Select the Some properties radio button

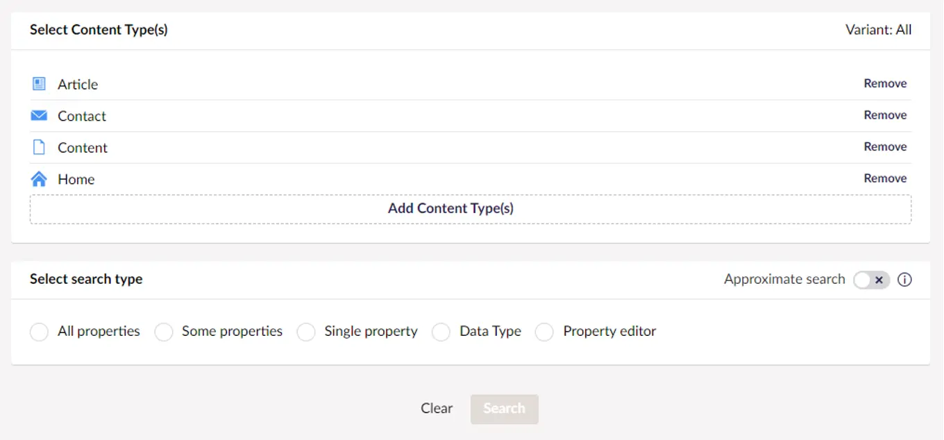[x=164, y=332]
